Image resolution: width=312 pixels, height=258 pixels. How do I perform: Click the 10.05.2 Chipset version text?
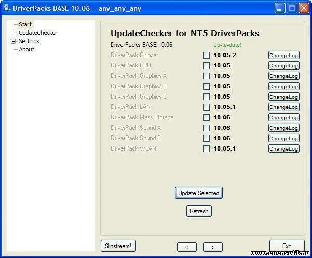[x=225, y=55]
